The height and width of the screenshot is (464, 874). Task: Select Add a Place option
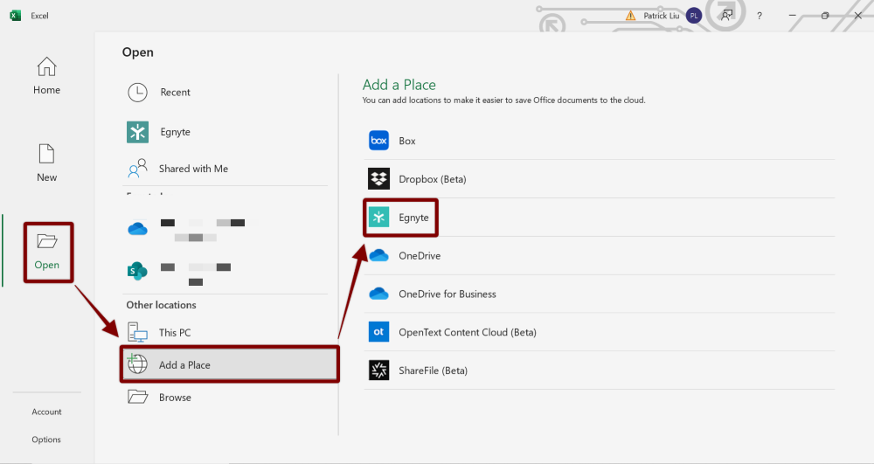pos(230,365)
